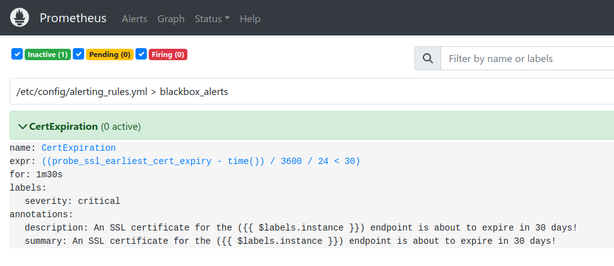Click the caret arrow beside Status
Viewport: 614px width, 266px height.
point(227,19)
